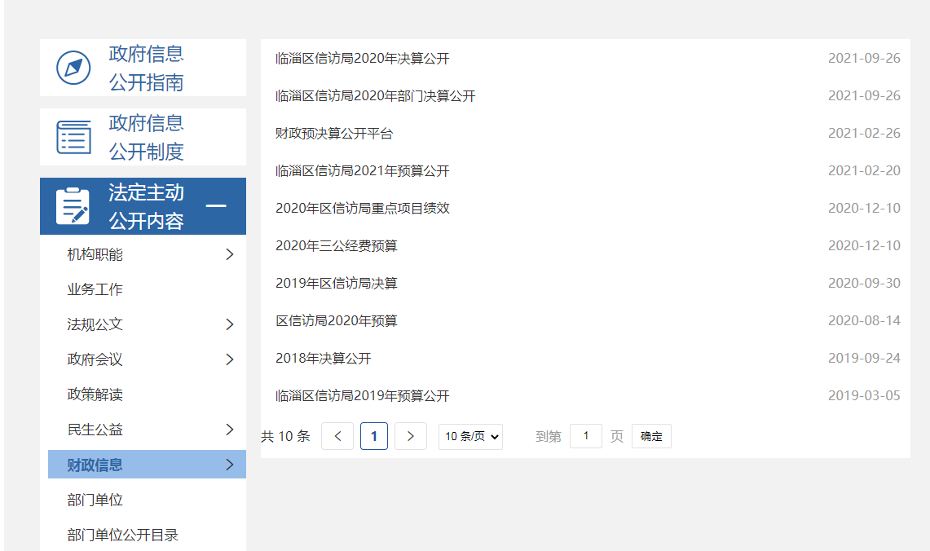The image size is (930, 551).
Task: Go to previous page with left arrow
Action: point(337,436)
